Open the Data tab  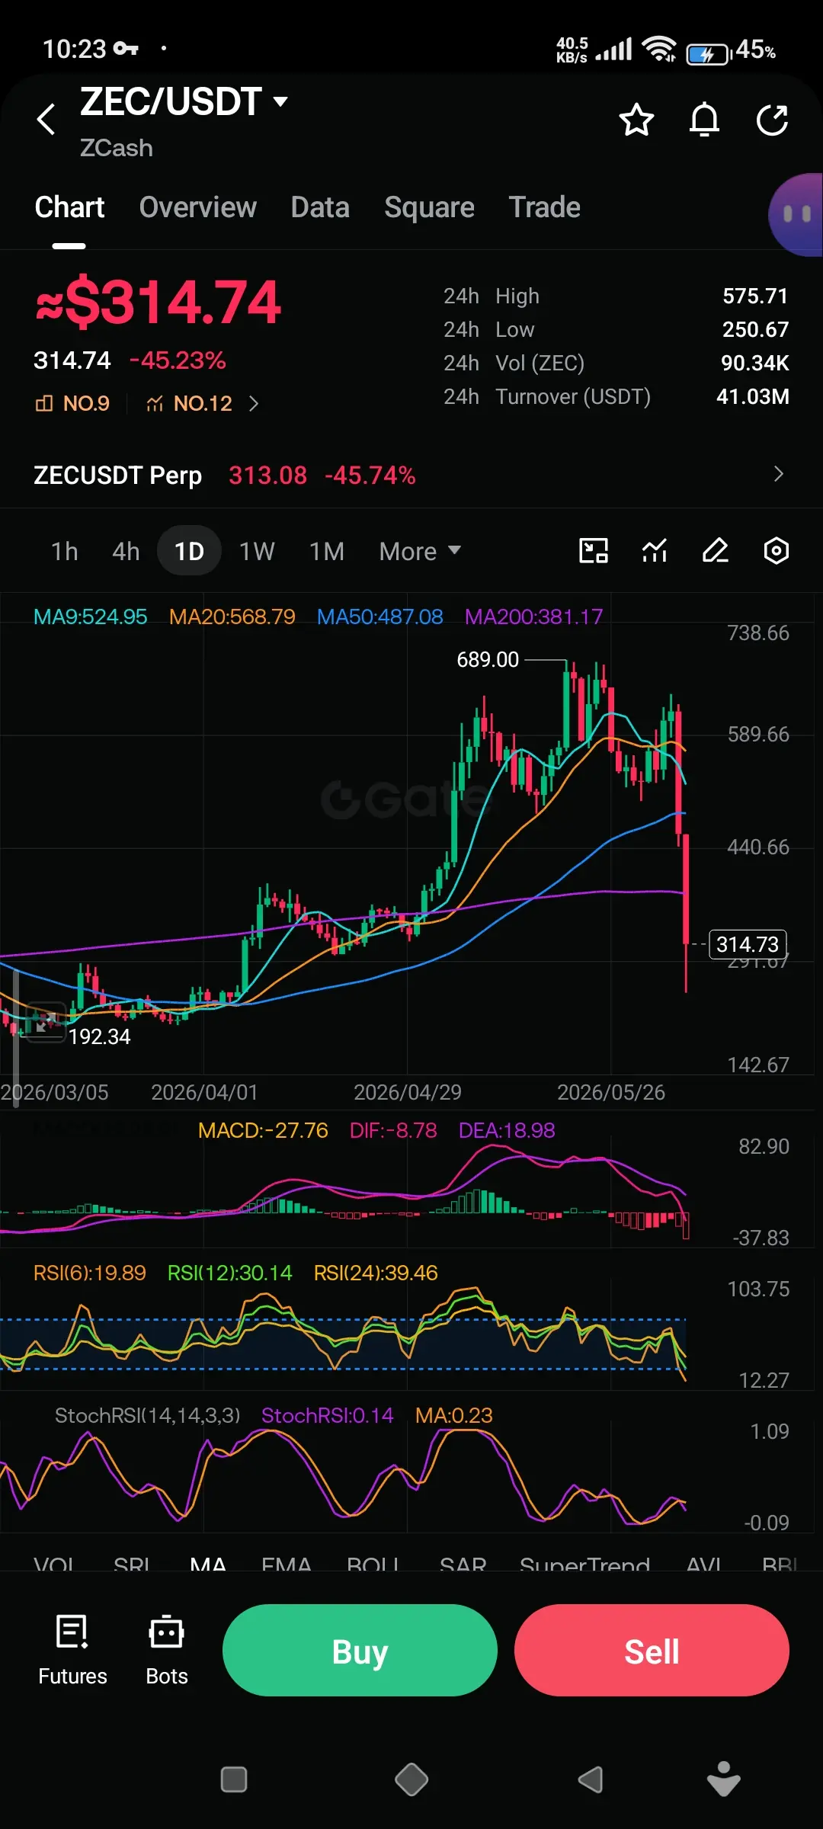(x=320, y=207)
